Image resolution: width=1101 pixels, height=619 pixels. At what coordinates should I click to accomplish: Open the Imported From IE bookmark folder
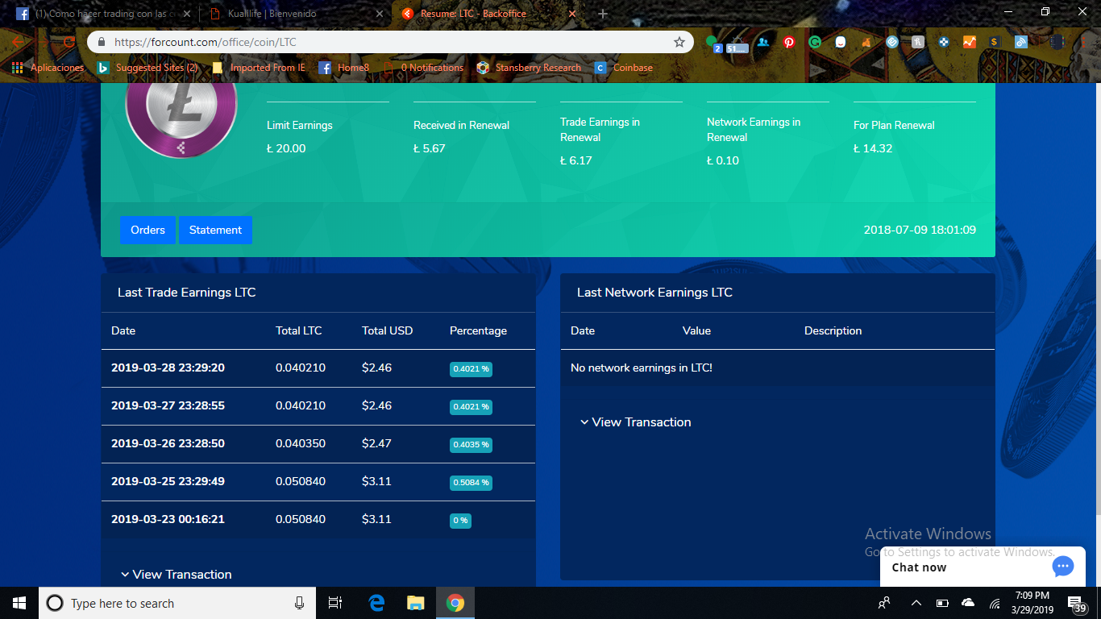point(259,68)
